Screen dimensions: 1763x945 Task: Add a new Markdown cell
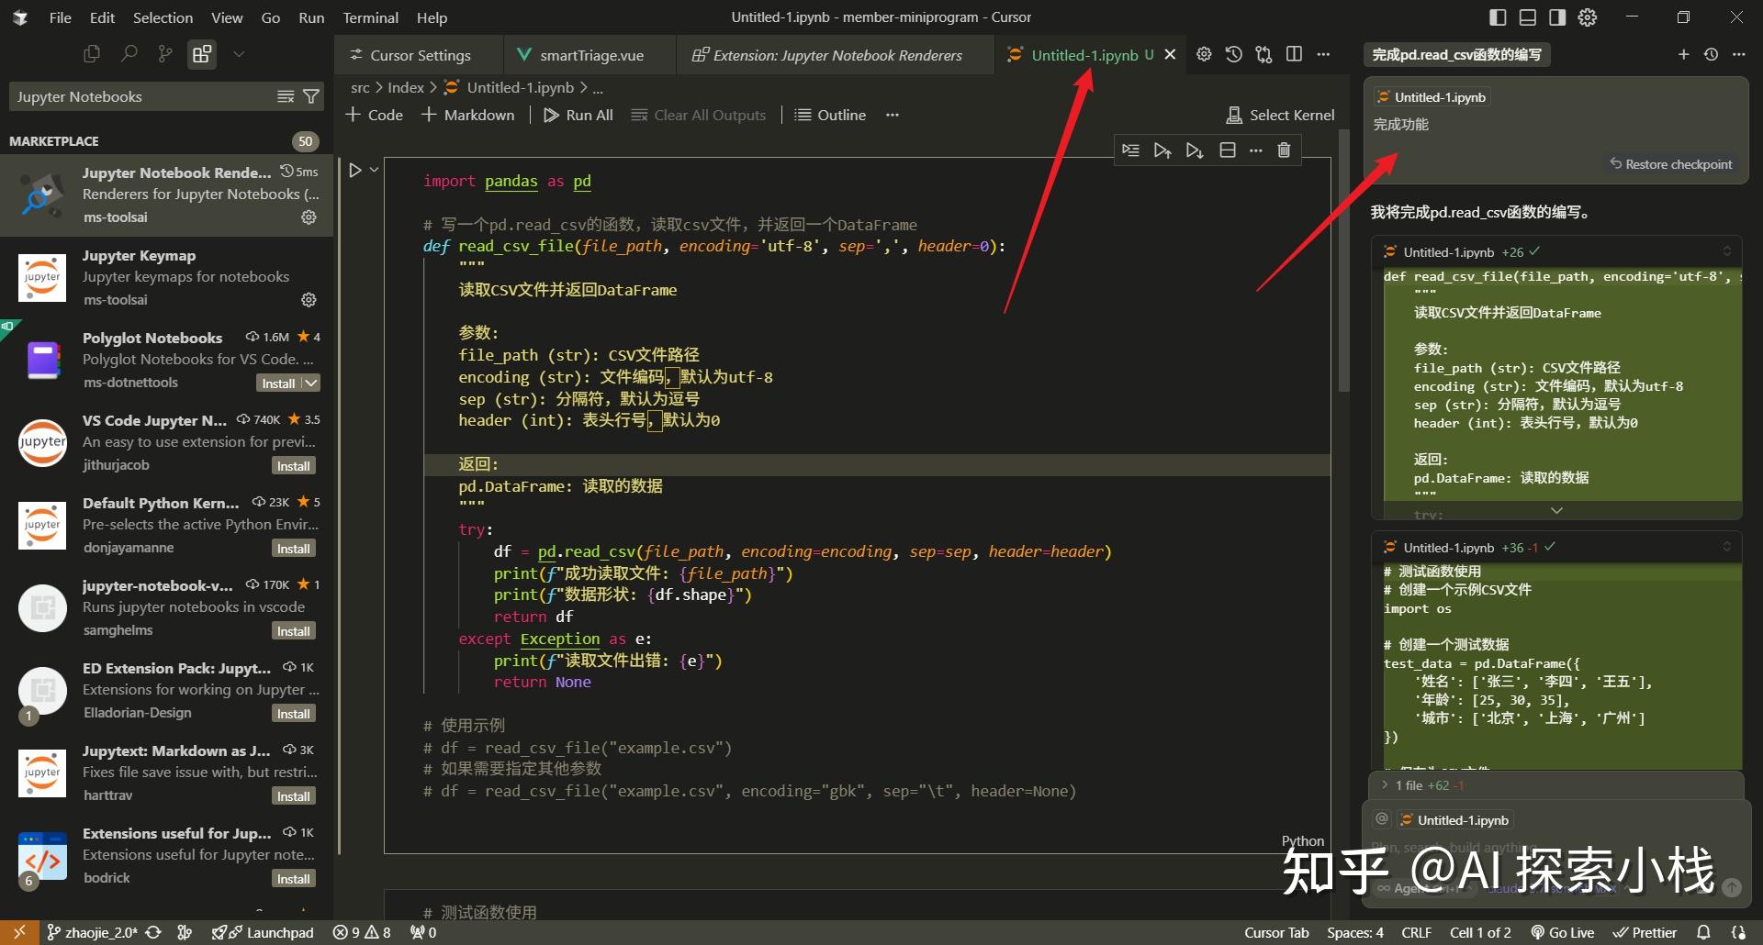click(467, 115)
